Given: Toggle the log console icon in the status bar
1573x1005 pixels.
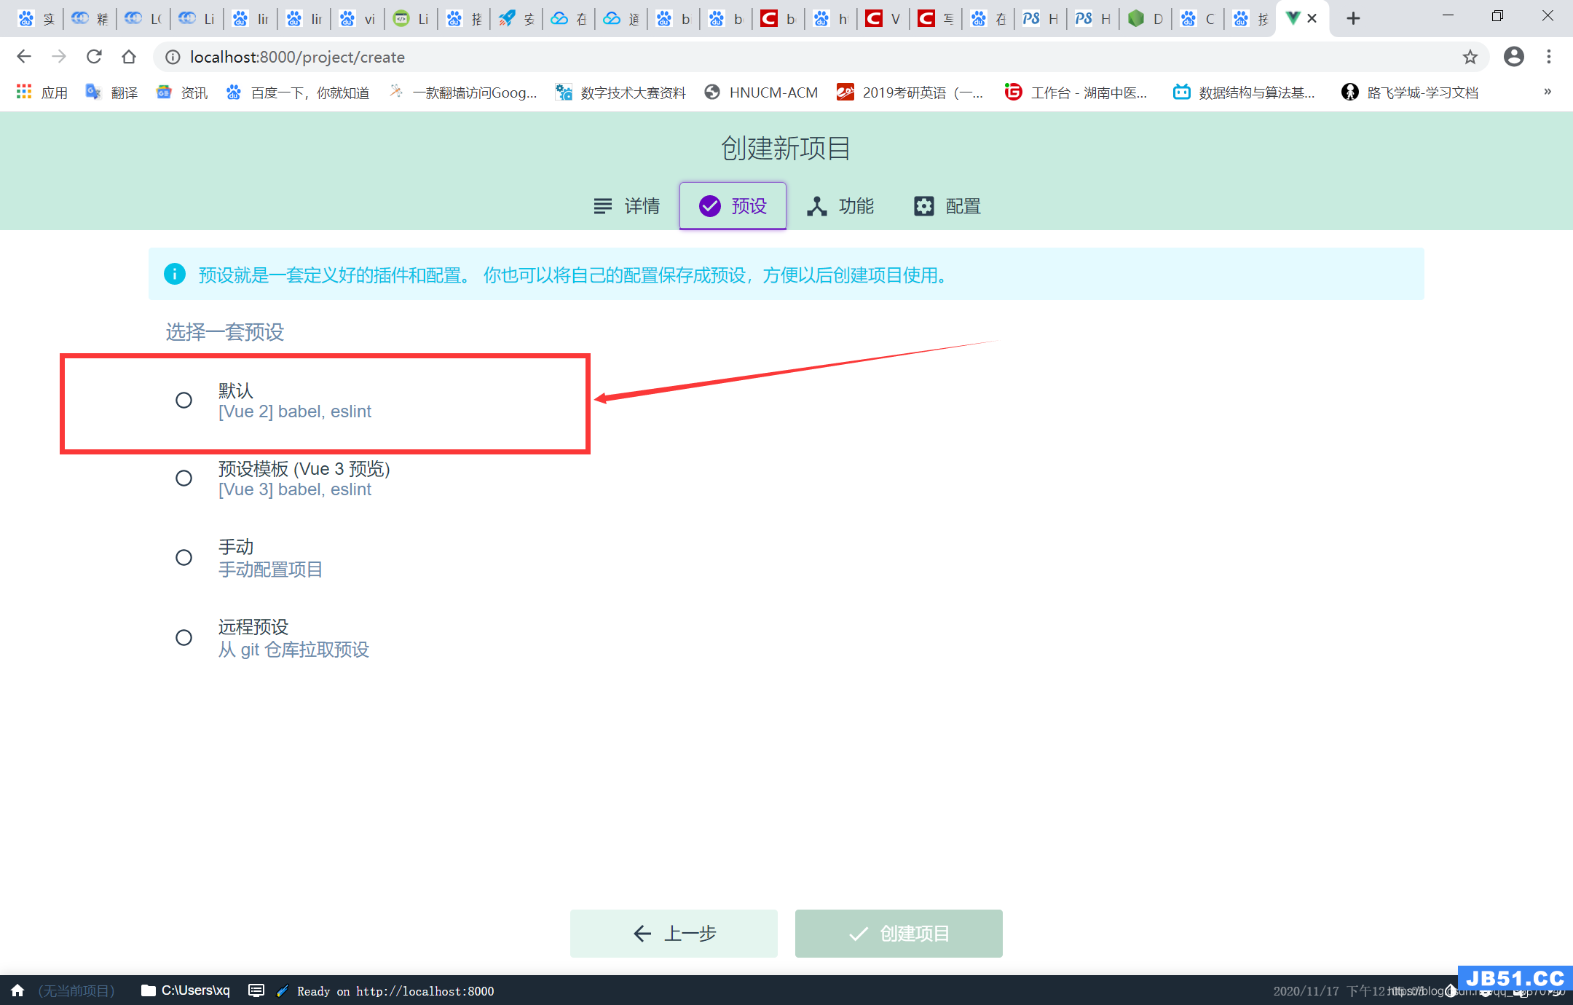Looking at the screenshot, I should pyautogui.click(x=256, y=990).
